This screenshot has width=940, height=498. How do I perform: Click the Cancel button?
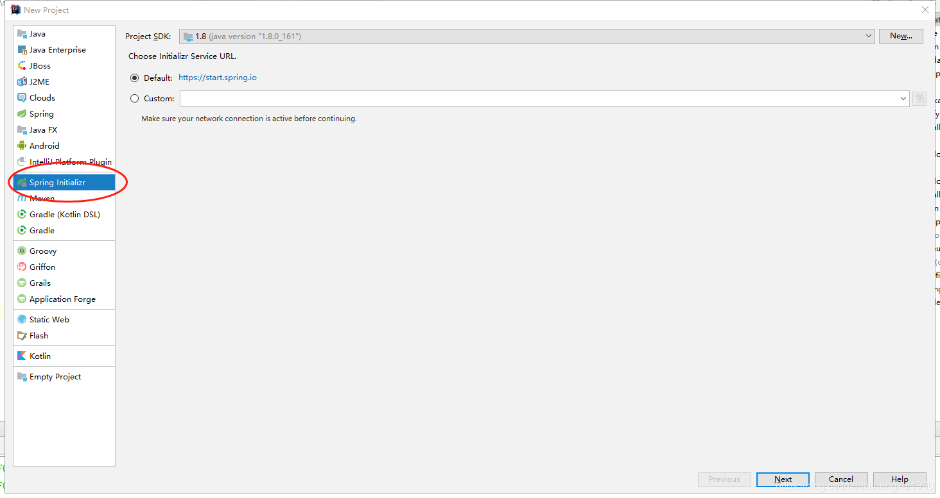[x=841, y=479]
